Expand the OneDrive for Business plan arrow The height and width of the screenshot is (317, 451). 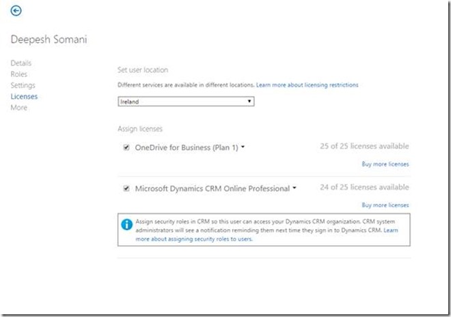243,147
